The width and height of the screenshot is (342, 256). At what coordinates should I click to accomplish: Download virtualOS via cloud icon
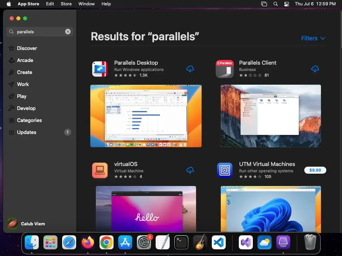click(190, 170)
